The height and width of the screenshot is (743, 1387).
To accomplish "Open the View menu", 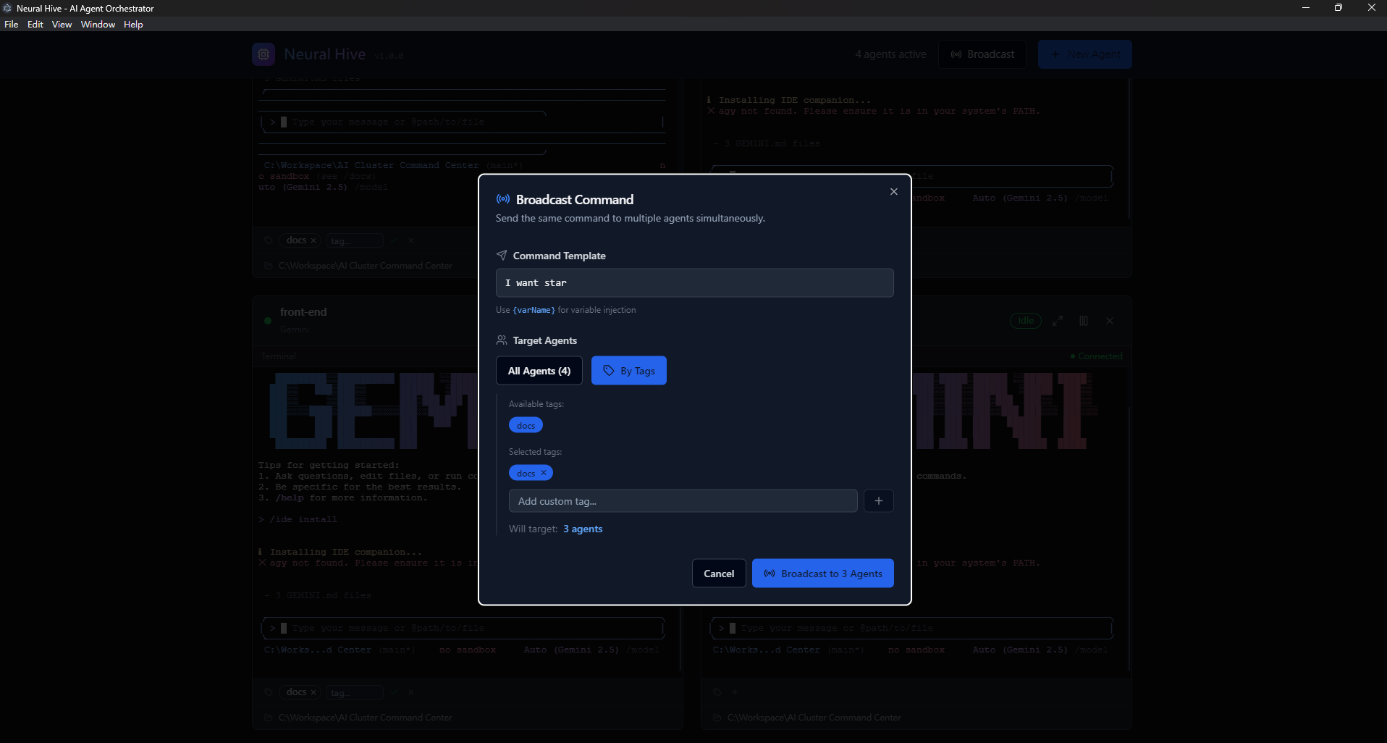I will point(62,25).
